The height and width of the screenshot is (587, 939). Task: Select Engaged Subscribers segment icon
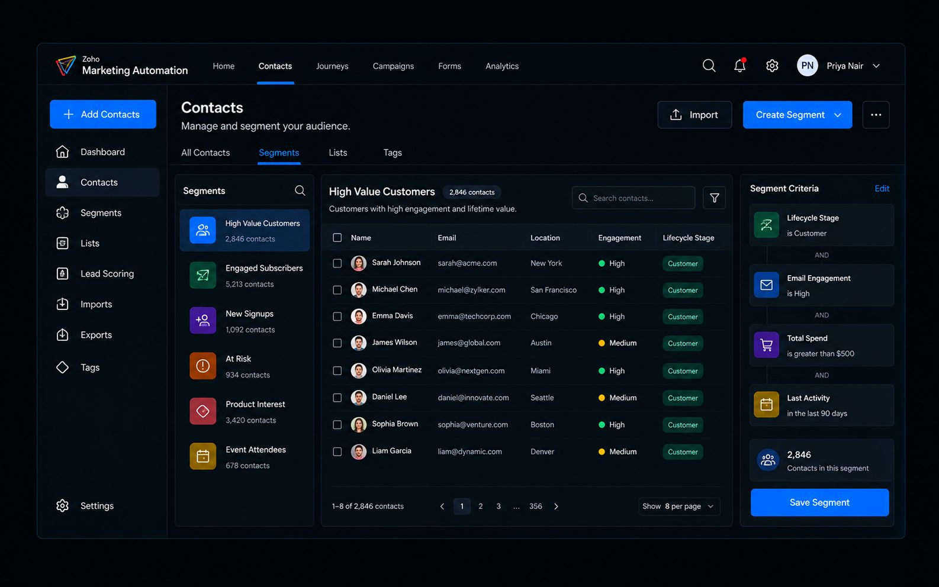click(x=202, y=275)
